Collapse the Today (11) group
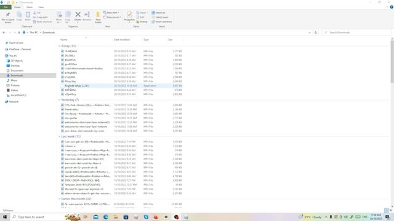 point(59,46)
